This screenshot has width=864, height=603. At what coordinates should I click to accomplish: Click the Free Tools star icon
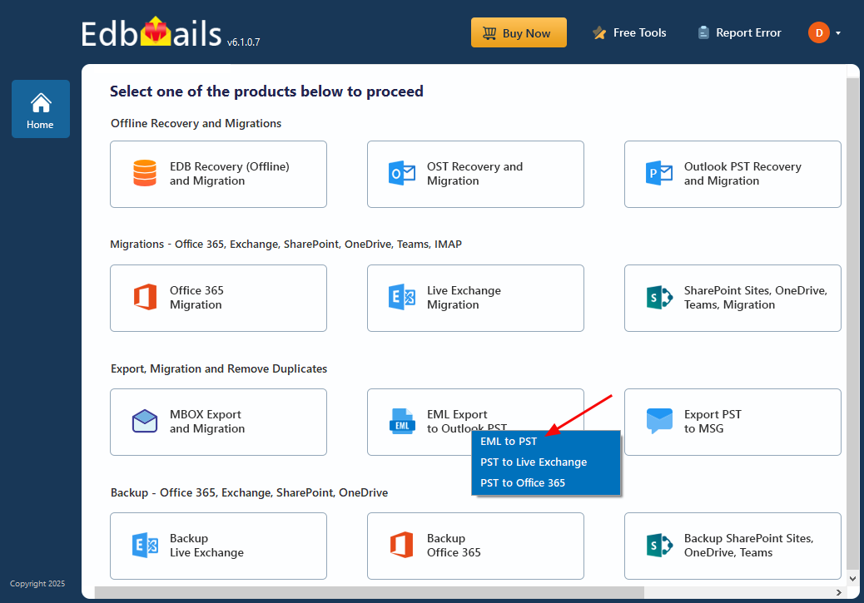(x=599, y=33)
